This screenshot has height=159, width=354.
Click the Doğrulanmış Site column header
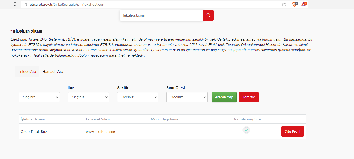tap(246, 119)
